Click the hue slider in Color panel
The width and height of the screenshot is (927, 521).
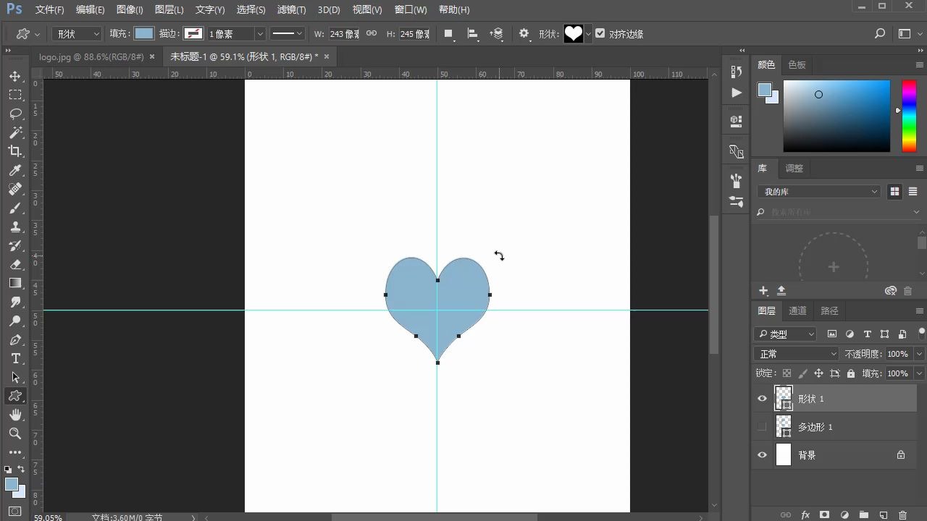909,116
